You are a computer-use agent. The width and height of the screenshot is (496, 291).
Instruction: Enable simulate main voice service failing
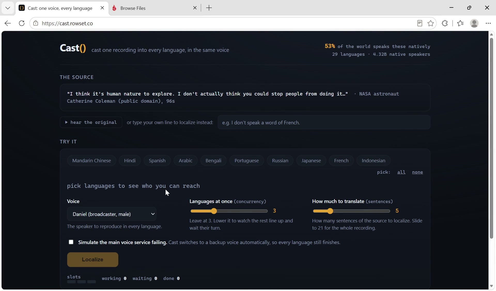tap(71, 242)
